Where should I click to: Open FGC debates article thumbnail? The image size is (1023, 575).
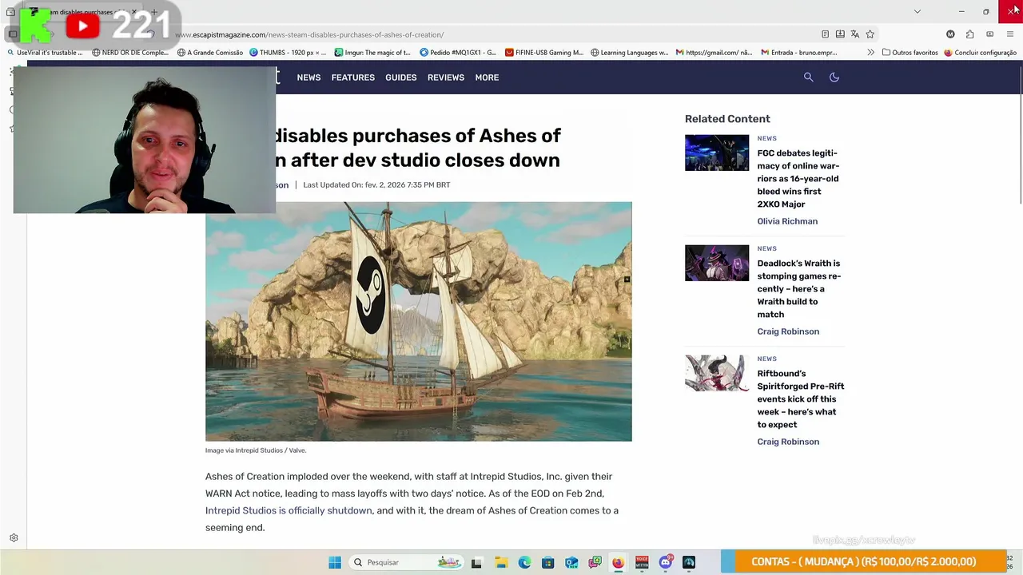pos(717,153)
